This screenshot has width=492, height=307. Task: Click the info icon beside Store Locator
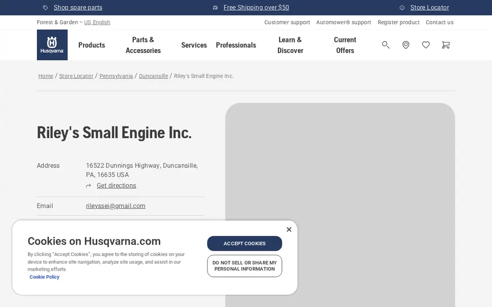tap(402, 8)
